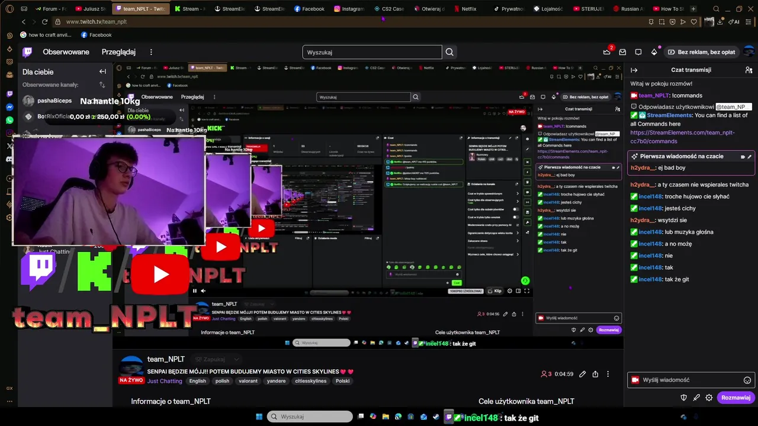Image resolution: width=758 pixels, height=426 pixels.
Task: Click the Twitch logo home icon
Action: coord(27,52)
